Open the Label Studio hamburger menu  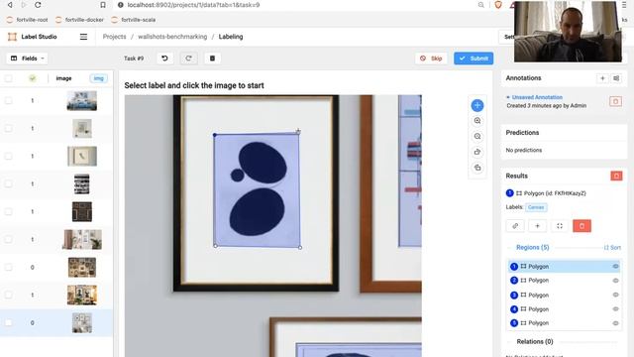(x=83, y=37)
